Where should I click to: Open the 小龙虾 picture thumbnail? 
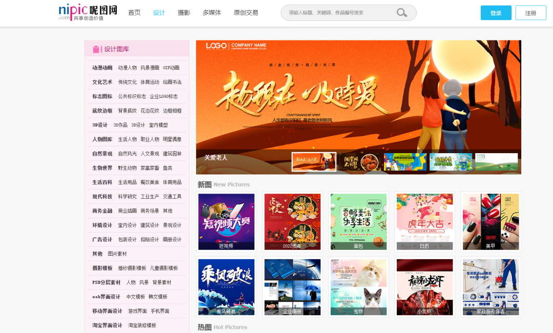tap(424, 287)
